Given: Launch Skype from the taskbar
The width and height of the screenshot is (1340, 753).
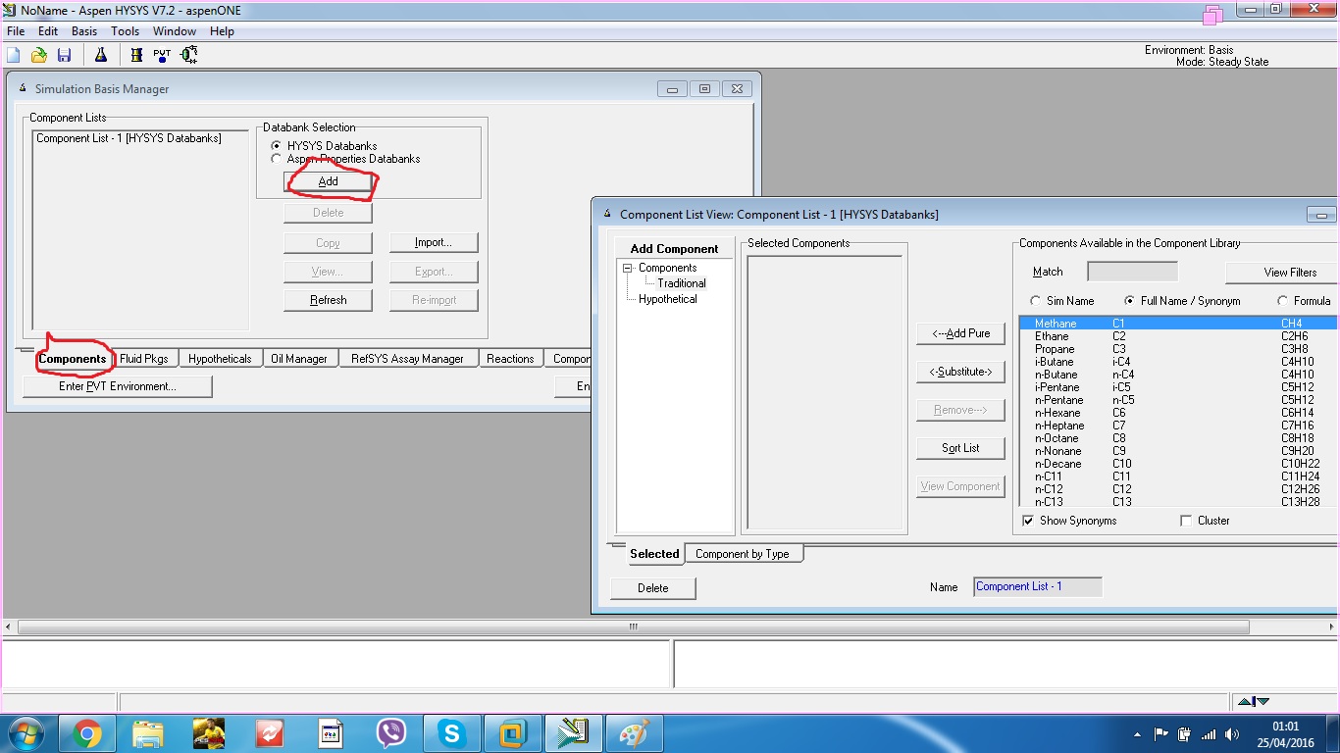Looking at the screenshot, I should (451, 732).
